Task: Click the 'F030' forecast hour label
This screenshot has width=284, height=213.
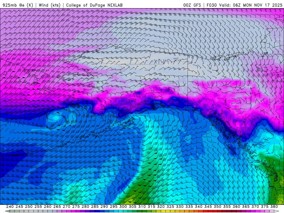Action: (212, 5)
